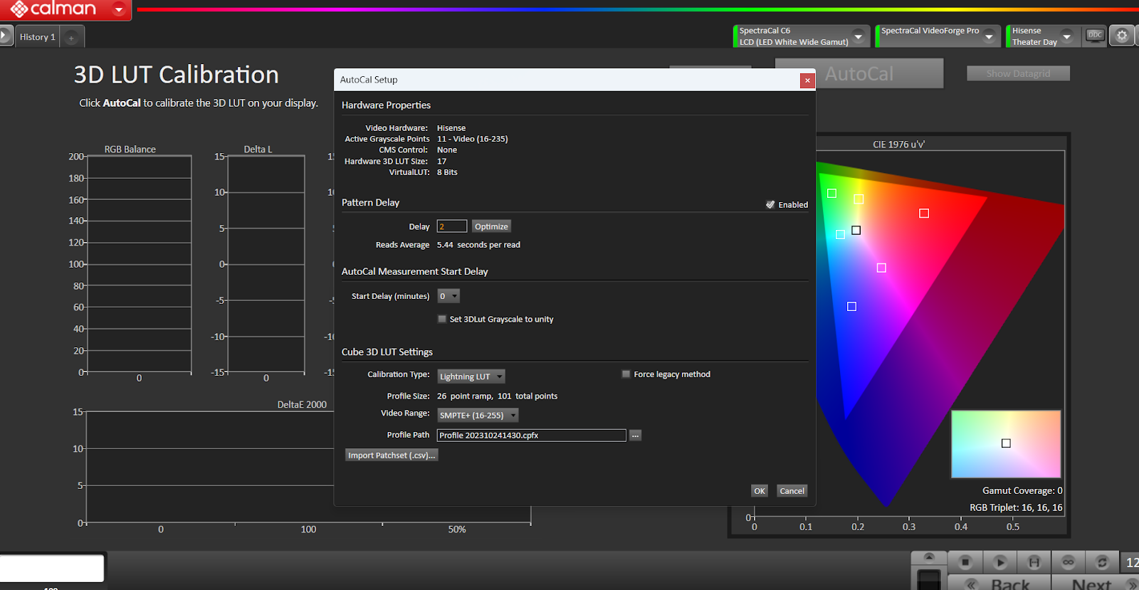Open Start Delay minutes dropdown

[448, 296]
